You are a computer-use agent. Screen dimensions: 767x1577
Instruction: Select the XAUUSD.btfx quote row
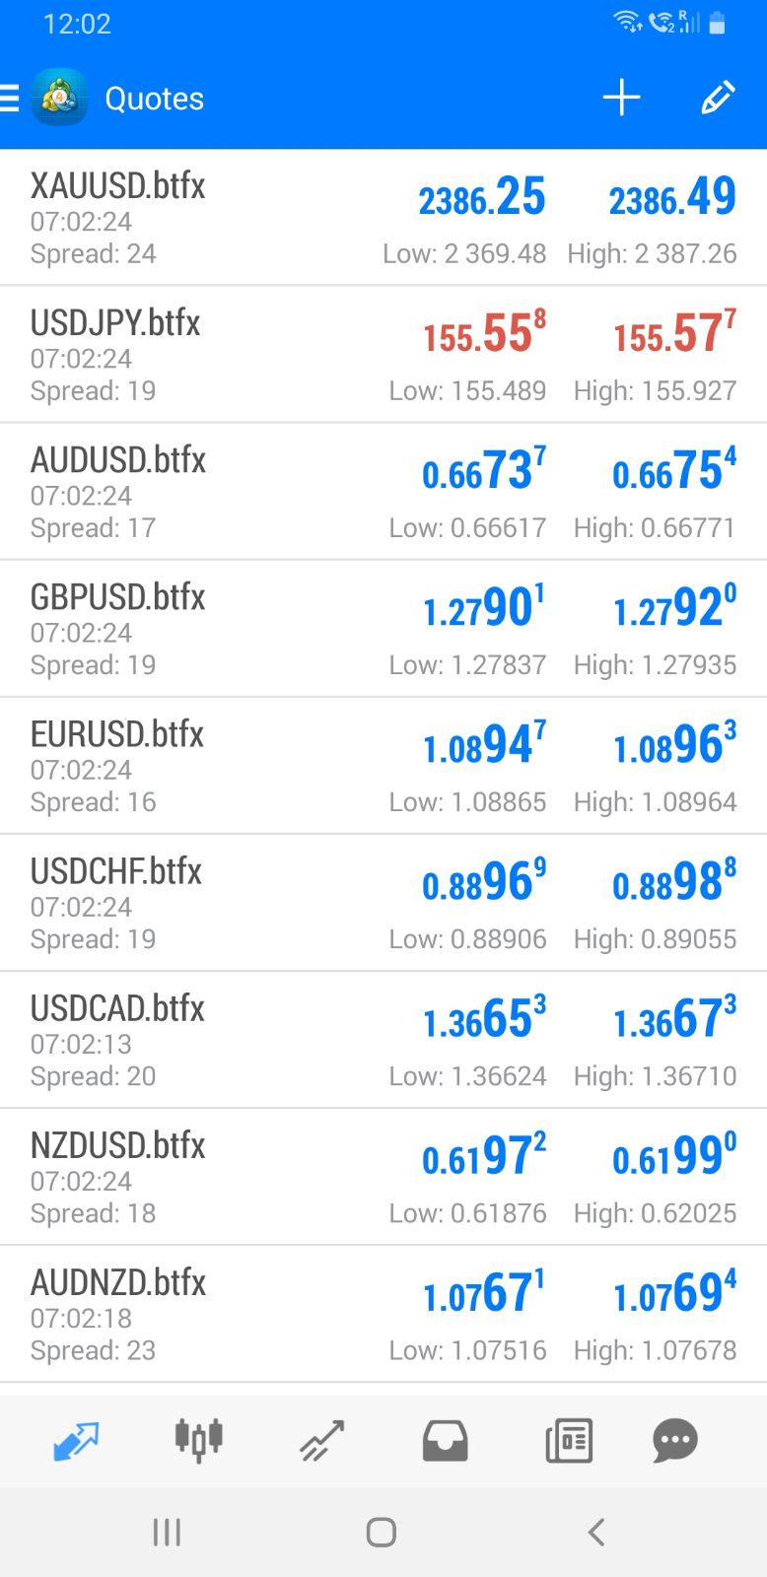(197, 218)
